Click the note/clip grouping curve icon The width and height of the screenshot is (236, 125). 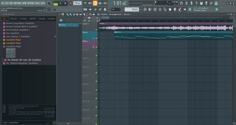[95, 9]
